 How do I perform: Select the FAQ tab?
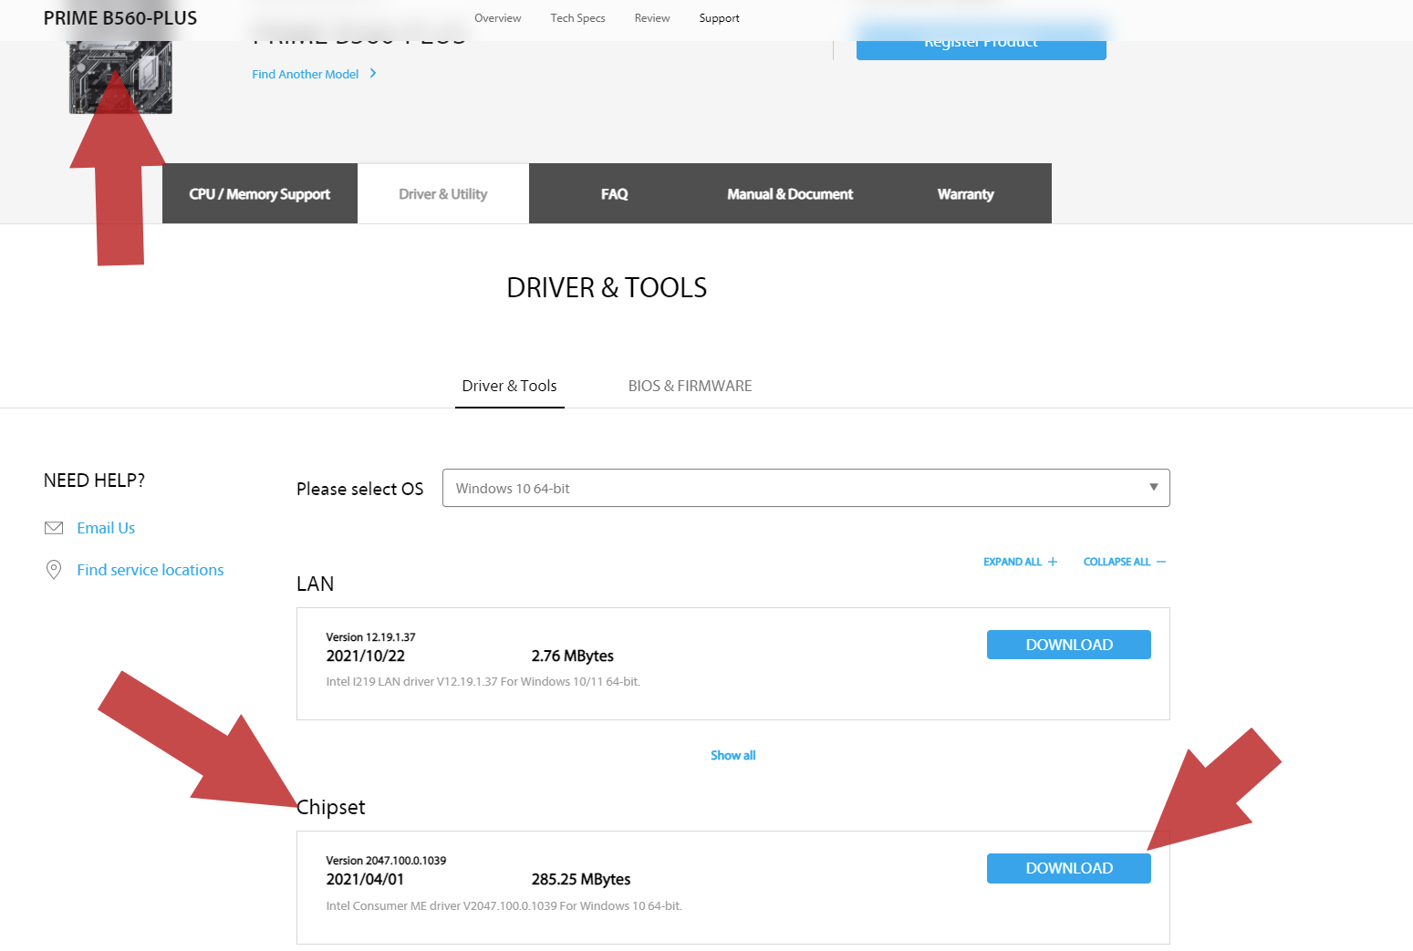click(615, 193)
